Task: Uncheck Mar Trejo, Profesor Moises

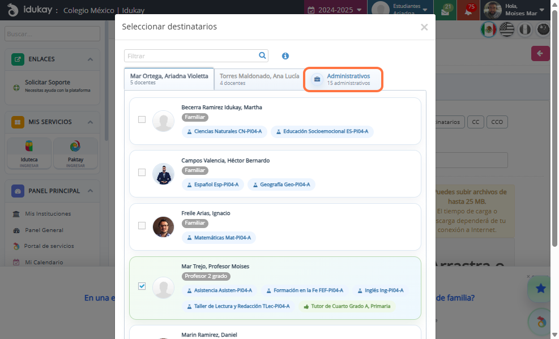Action: [x=142, y=286]
